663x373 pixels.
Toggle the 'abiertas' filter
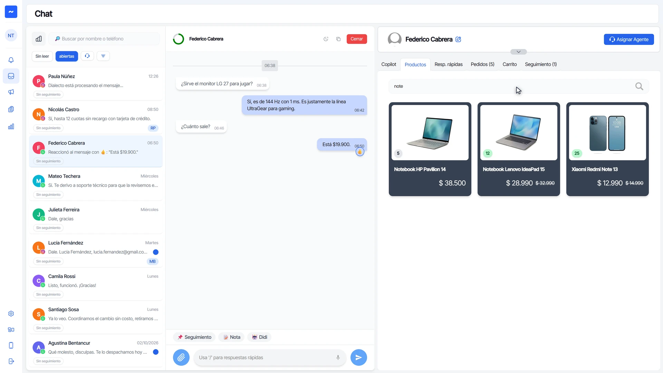coord(67,56)
